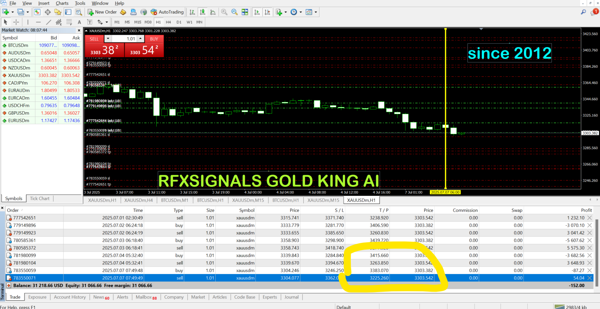Expand the Periods dropdown arrow
Screen dimensions: 600x309
point(300,12)
